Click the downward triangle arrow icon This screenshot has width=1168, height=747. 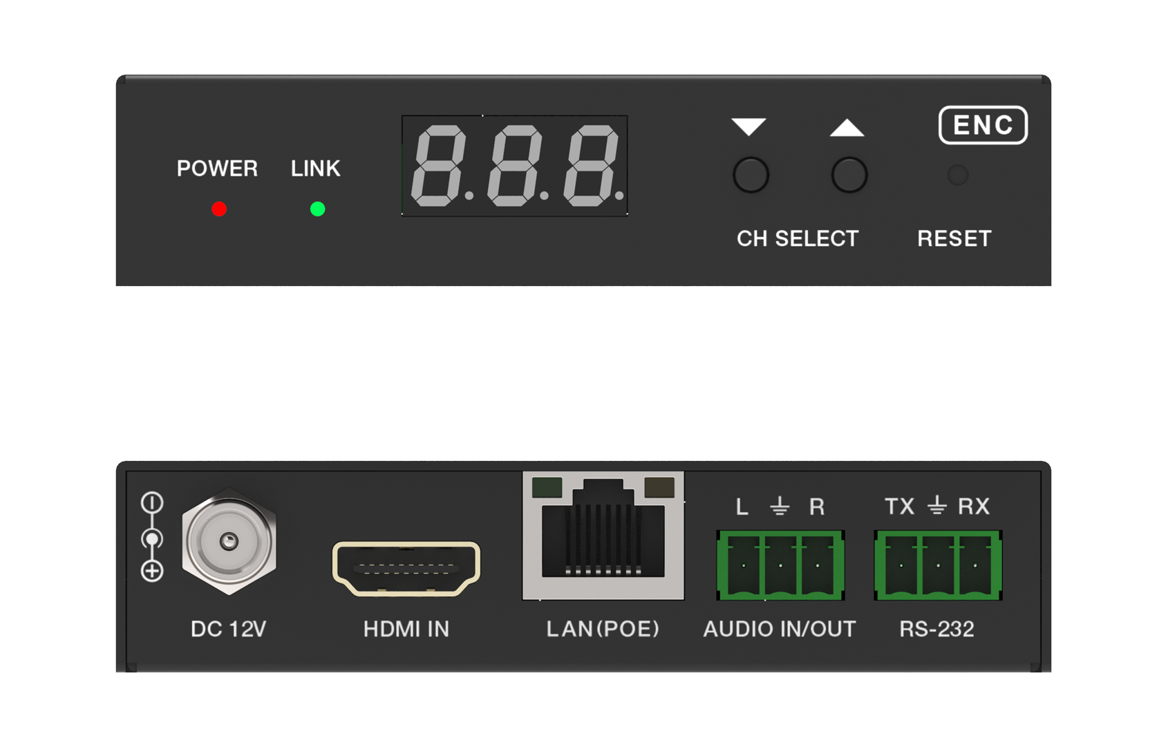coord(749,126)
